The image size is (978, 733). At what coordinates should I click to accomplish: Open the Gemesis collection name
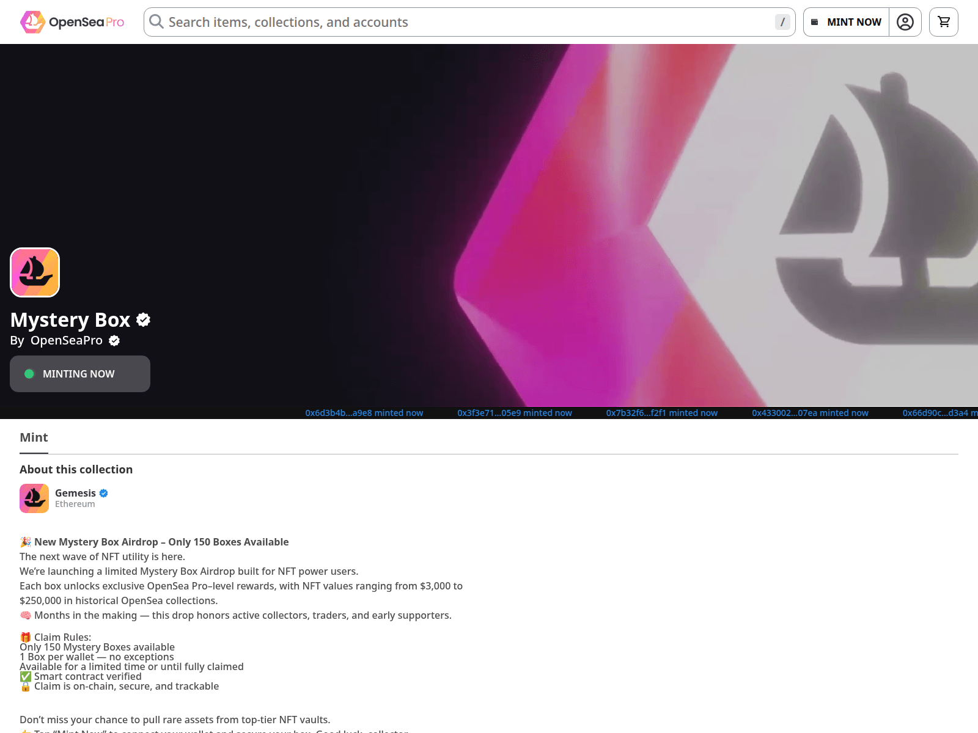(x=75, y=493)
